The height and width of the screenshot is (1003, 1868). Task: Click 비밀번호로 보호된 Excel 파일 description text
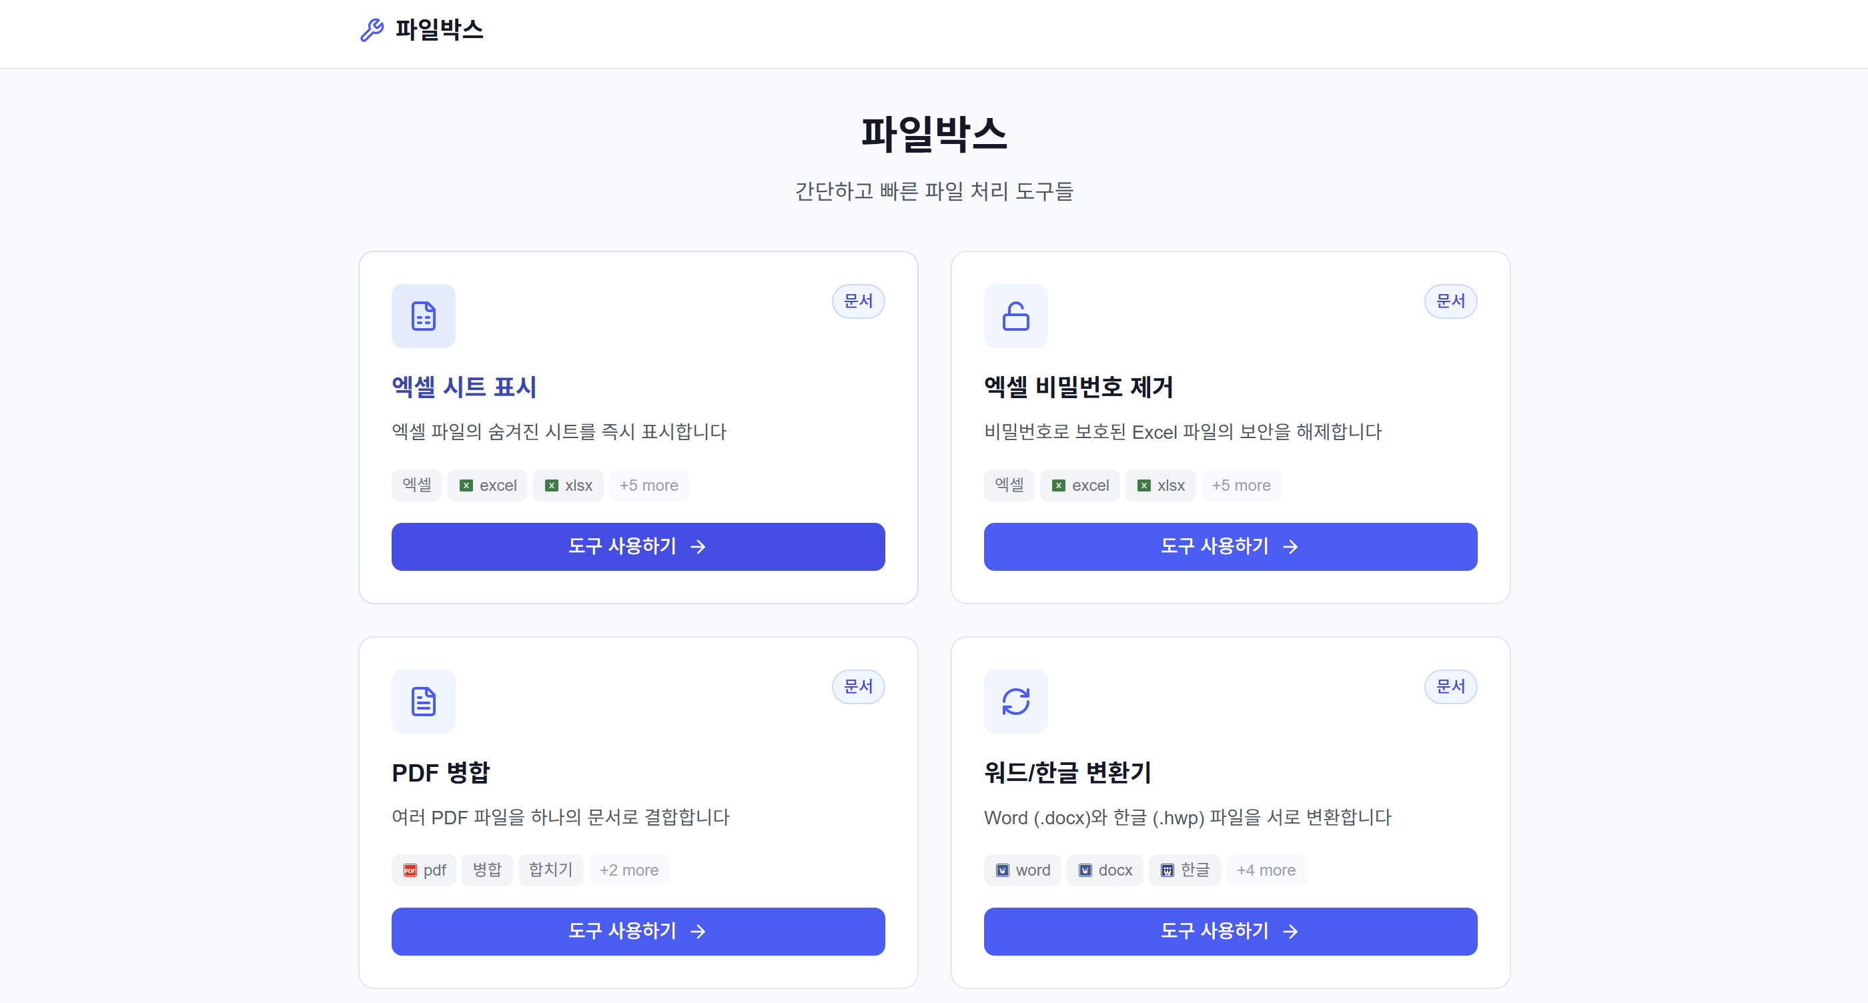point(1183,432)
